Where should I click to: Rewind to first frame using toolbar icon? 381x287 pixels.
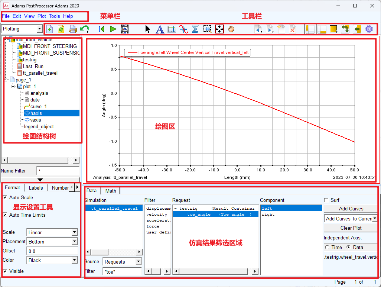point(101,29)
